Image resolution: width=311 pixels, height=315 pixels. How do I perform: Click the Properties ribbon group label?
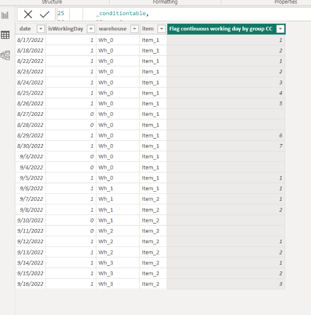click(286, 2)
